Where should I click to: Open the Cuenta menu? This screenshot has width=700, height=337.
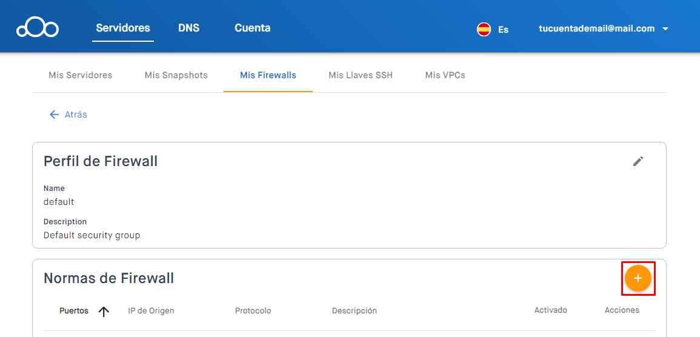[x=253, y=28]
